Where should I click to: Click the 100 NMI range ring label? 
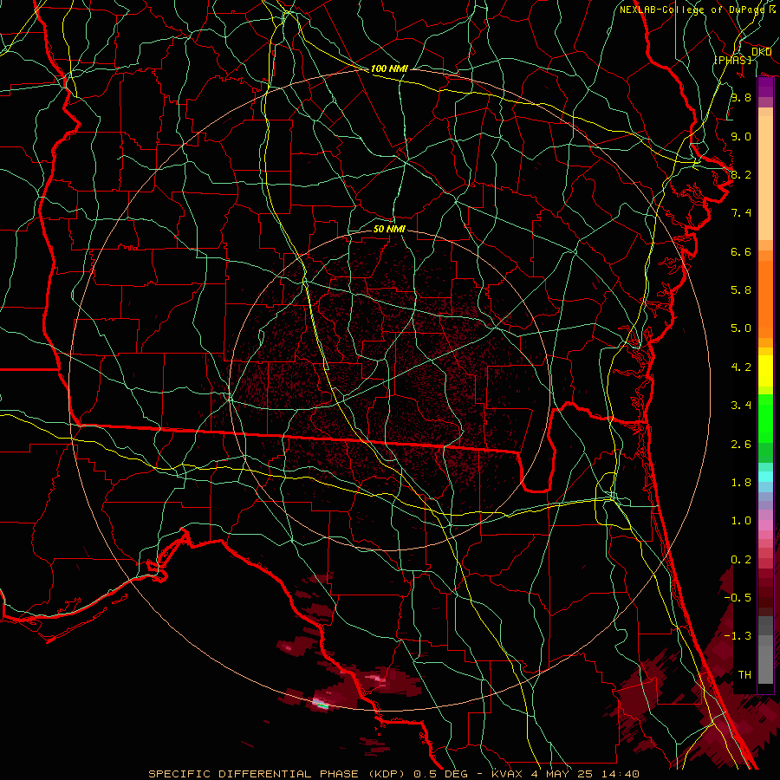click(389, 68)
